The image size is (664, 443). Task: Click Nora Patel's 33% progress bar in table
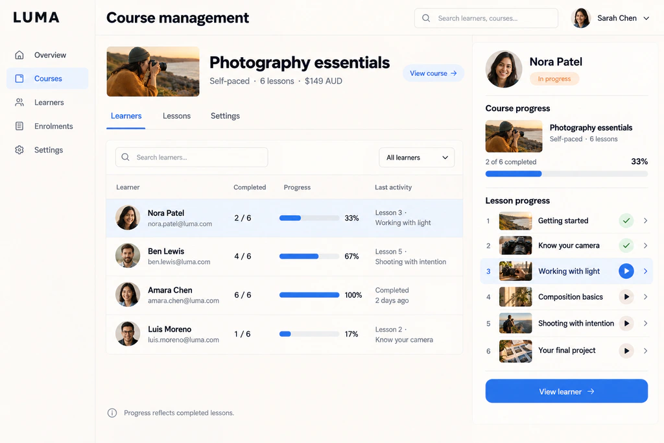(x=309, y=218)
